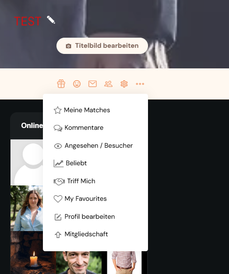229x274 pixels.
Task: Click Titelbild bearbeiten button
Action: tap(102, 46)
